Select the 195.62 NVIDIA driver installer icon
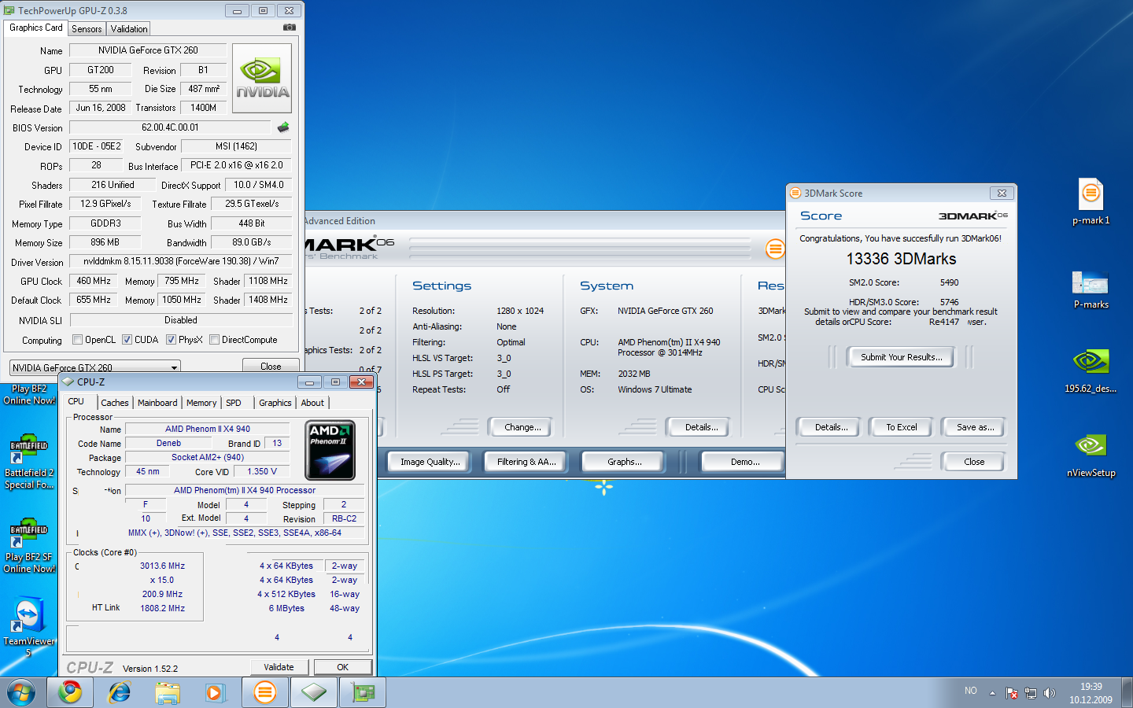Viewport: 1133px width, 708px height. click(1091, 370)
